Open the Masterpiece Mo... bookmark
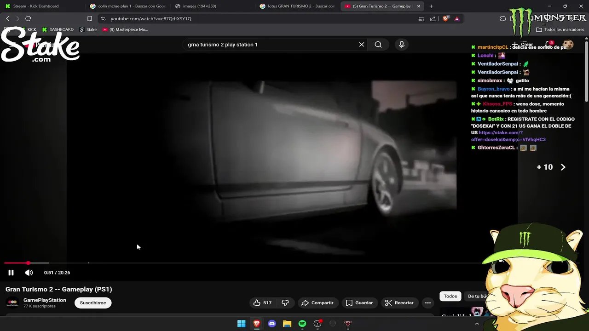Screen dimensions: 589x331 point(125,29)
